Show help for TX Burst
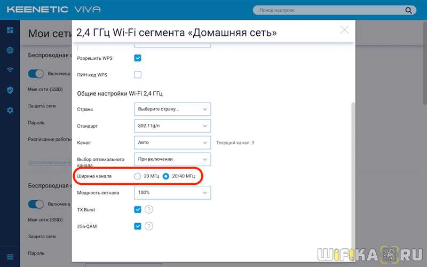Viewport: 427px width, 267px height. coord(149,209)
